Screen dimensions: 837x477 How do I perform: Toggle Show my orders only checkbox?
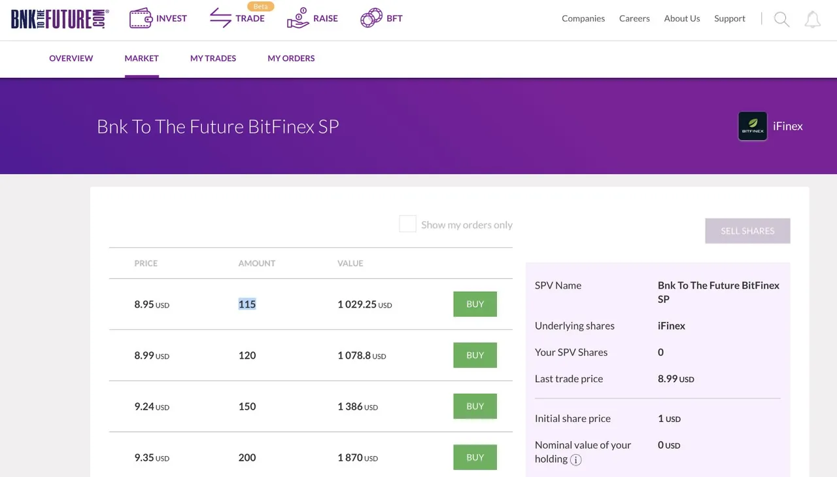tap(407, 224)
